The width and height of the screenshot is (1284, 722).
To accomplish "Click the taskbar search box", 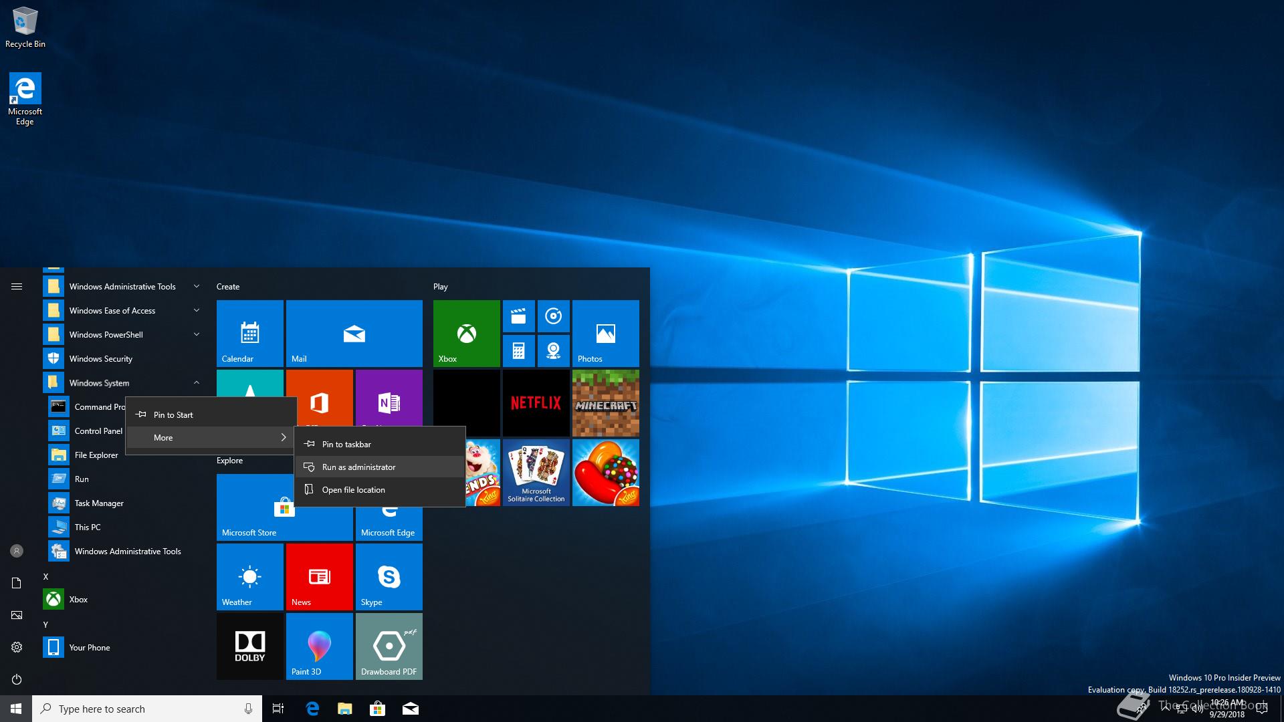I will pos(147,709).
